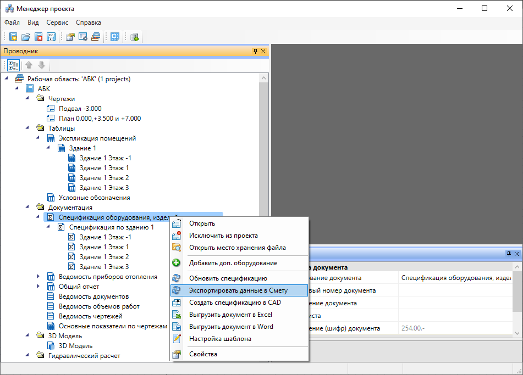The height and width of the screenshot is (375, 523).
Task: Open project properties toolbar icon
Action: point(70,37)
